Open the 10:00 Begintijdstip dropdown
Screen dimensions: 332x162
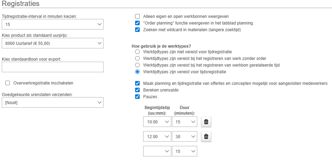pyautogui.click(x=157, y=122)
